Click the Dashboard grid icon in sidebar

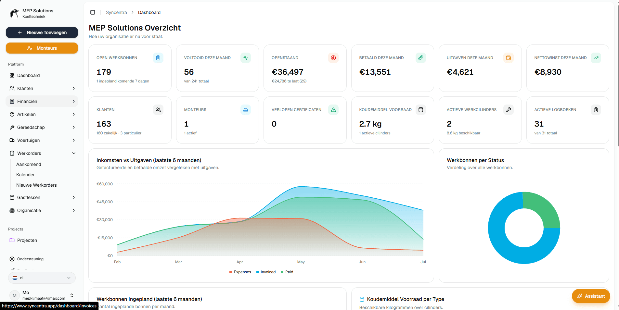(12, 75)
